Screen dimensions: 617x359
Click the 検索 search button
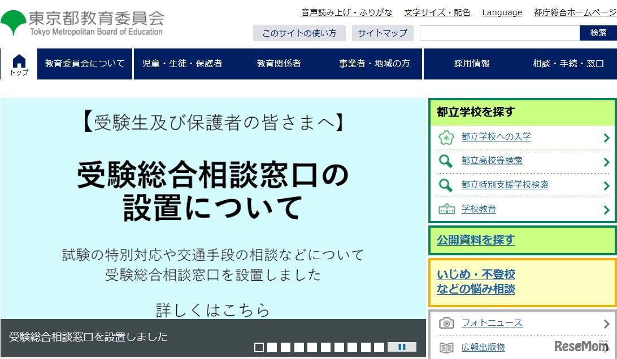click(598, 33)
